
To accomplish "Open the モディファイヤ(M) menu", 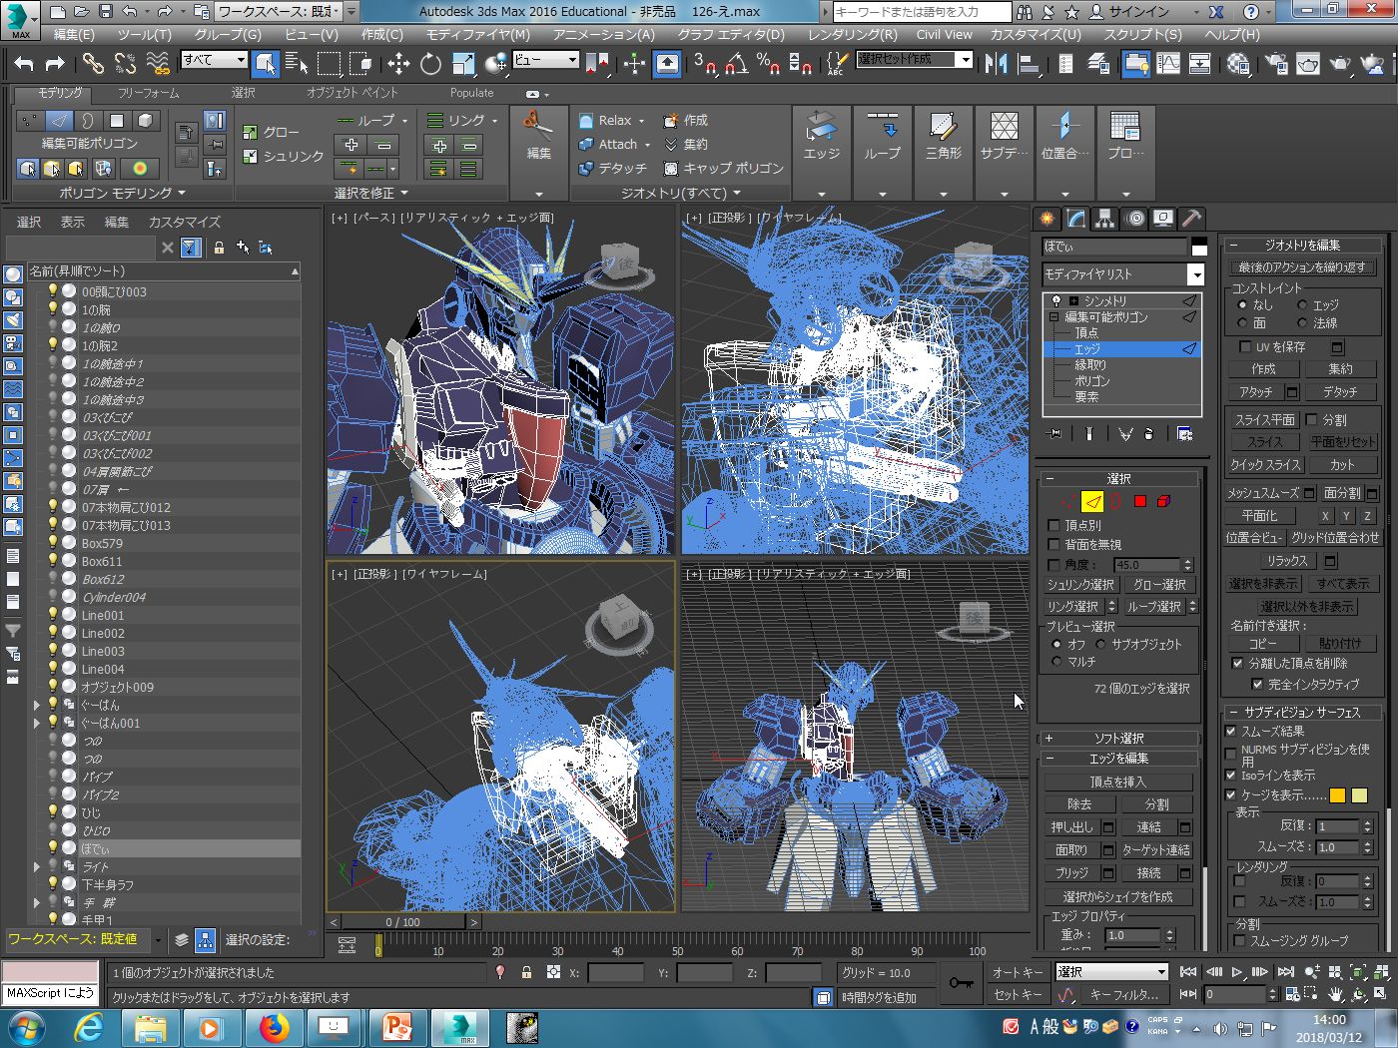I will [x=478, y=34].
